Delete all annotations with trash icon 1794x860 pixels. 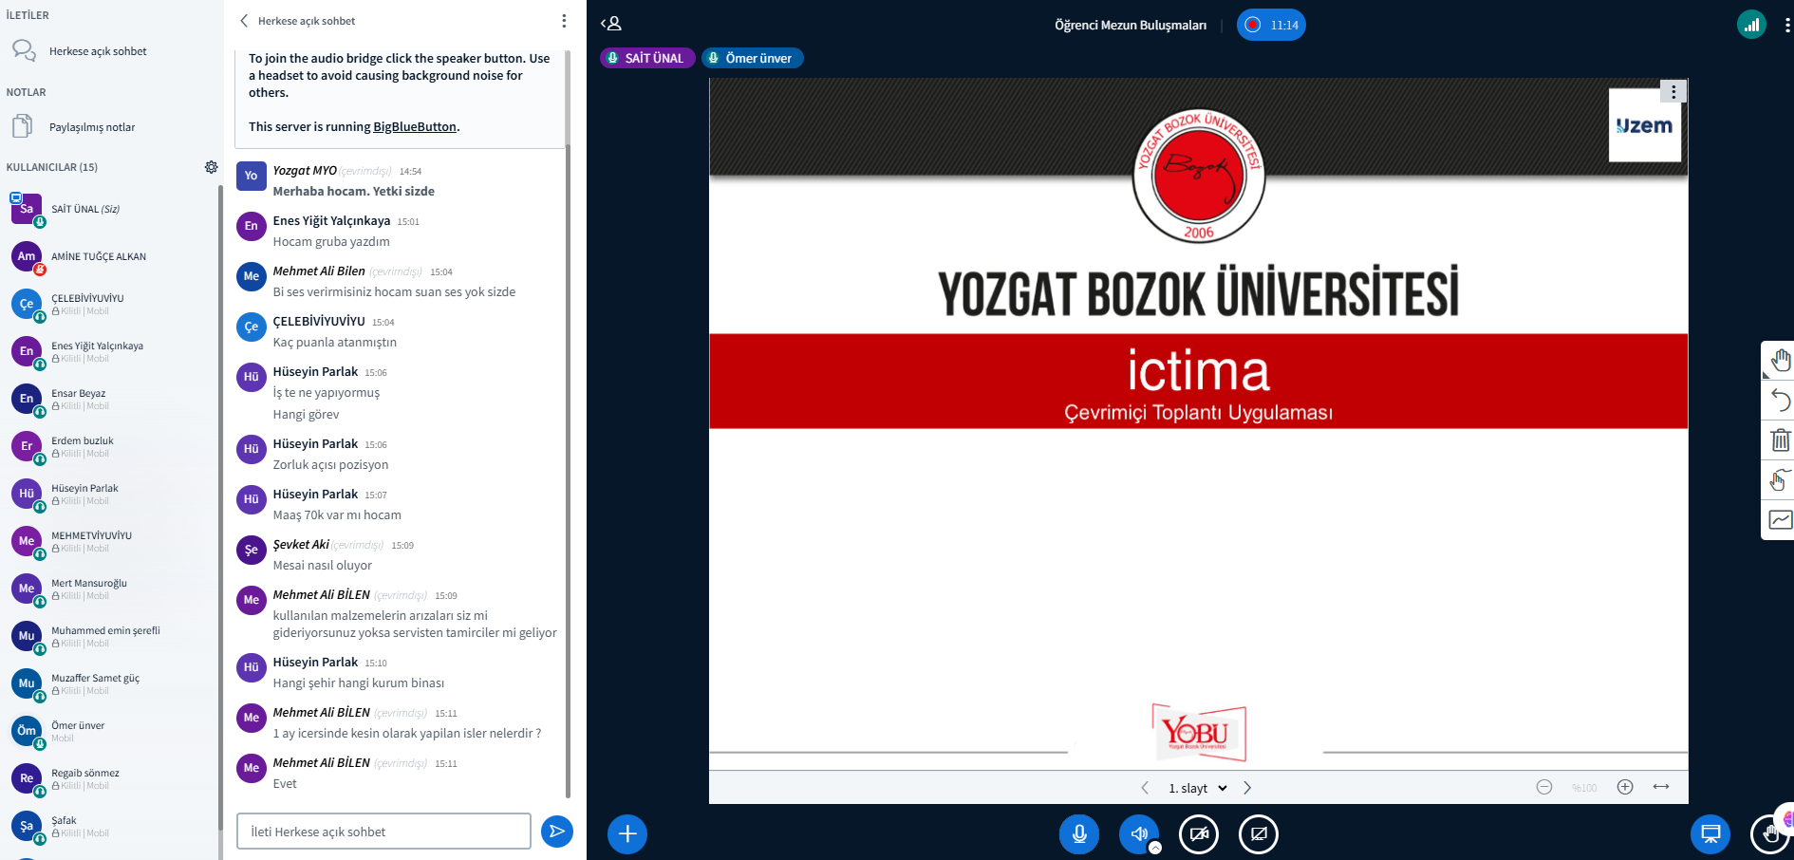tap(1780, 440)
